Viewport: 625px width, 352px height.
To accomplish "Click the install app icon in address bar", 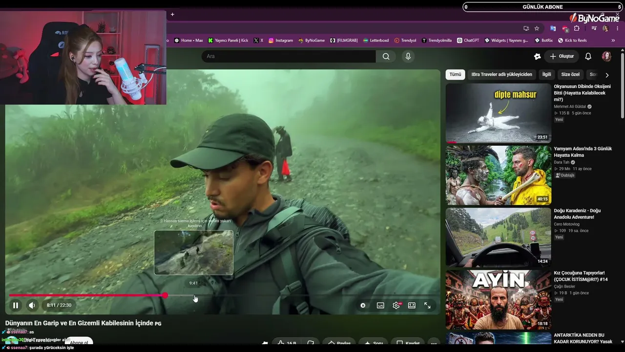I will click(526, 28).
